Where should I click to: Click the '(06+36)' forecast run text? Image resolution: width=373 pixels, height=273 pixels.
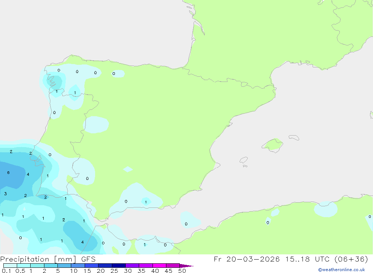(351, 259)
